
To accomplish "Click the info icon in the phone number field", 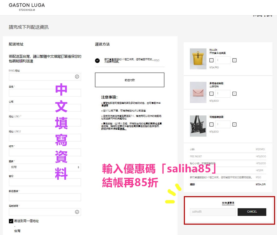I will pos(77,212).
